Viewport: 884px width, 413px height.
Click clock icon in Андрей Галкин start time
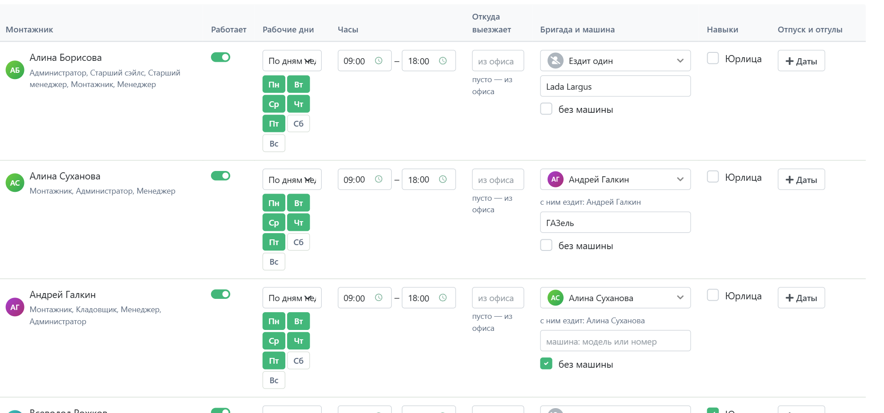(x=379, y=298)
